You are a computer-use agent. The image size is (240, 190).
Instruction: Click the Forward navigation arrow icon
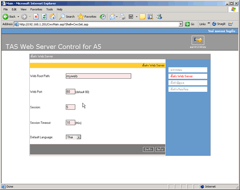24,17
